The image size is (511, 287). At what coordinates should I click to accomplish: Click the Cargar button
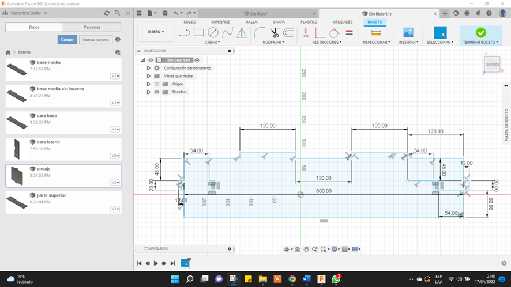point(67,39)
